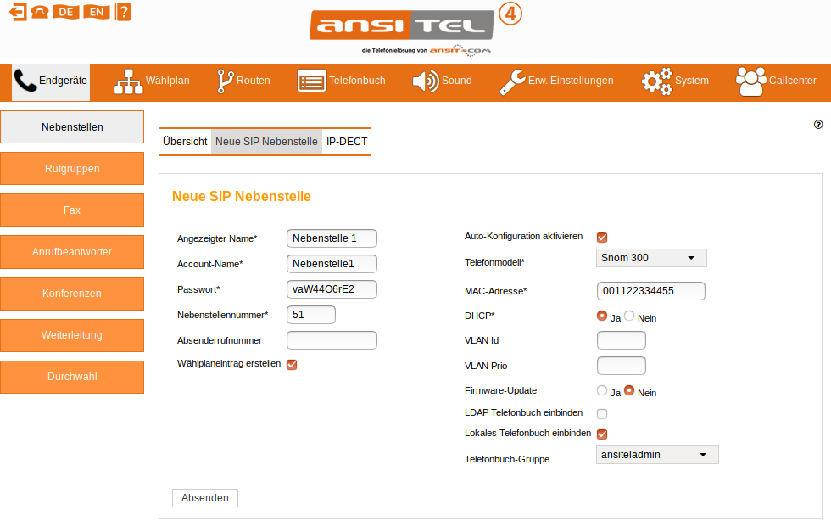Open the Telefonbuch-Gruppe dropdown
831x532 pixels.
[x=656, y=455]
